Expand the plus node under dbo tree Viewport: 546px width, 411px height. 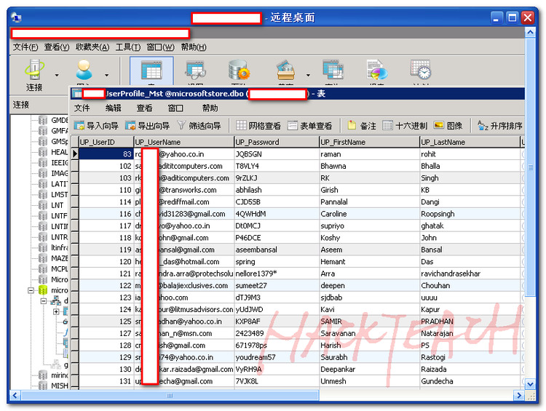[x=56, y=312]
